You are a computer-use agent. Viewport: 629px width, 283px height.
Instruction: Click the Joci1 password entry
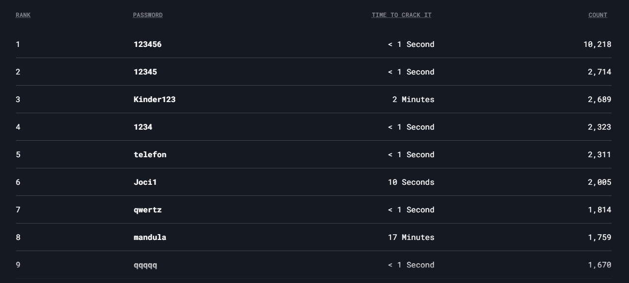(145, 182)
